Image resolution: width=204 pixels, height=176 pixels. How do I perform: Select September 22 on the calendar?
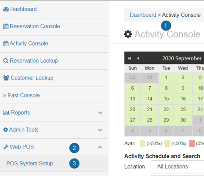[166, 109]
